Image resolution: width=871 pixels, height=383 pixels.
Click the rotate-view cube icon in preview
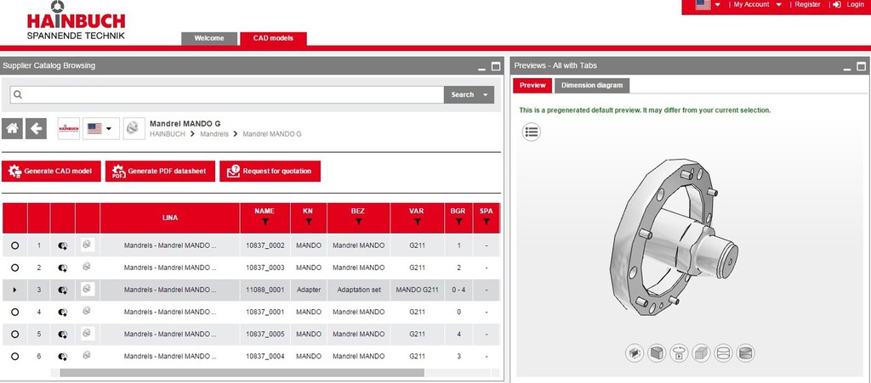635,353
